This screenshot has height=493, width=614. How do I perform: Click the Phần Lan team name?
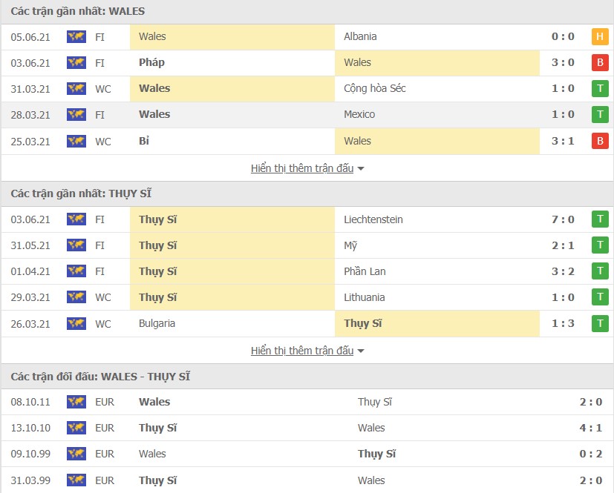tap(365, 271)
